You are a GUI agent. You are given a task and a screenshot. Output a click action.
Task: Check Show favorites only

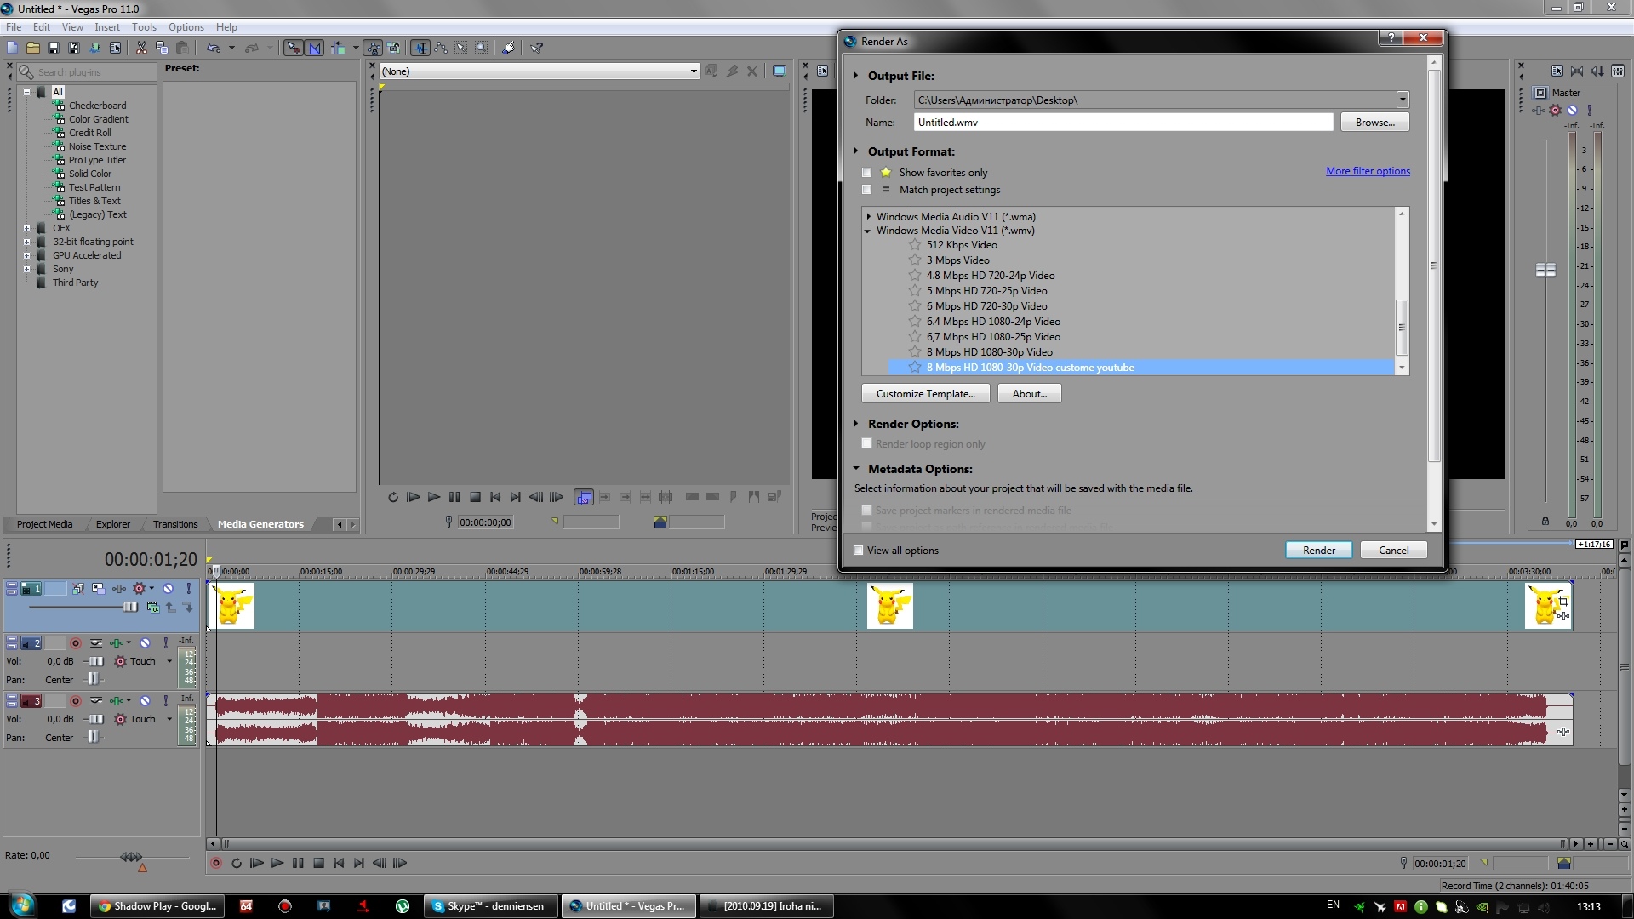[x=866, y=173]
